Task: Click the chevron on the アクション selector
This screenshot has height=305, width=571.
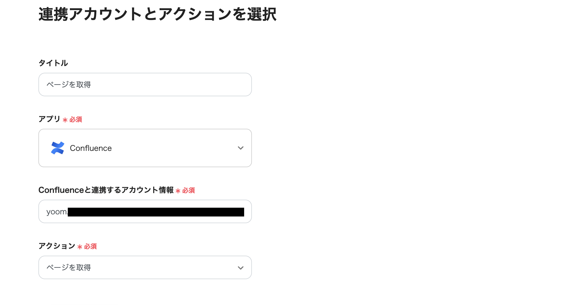Action: (x=240, y=267)
